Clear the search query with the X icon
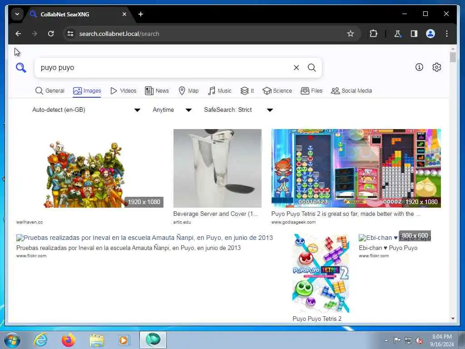 tap(296, 68)
